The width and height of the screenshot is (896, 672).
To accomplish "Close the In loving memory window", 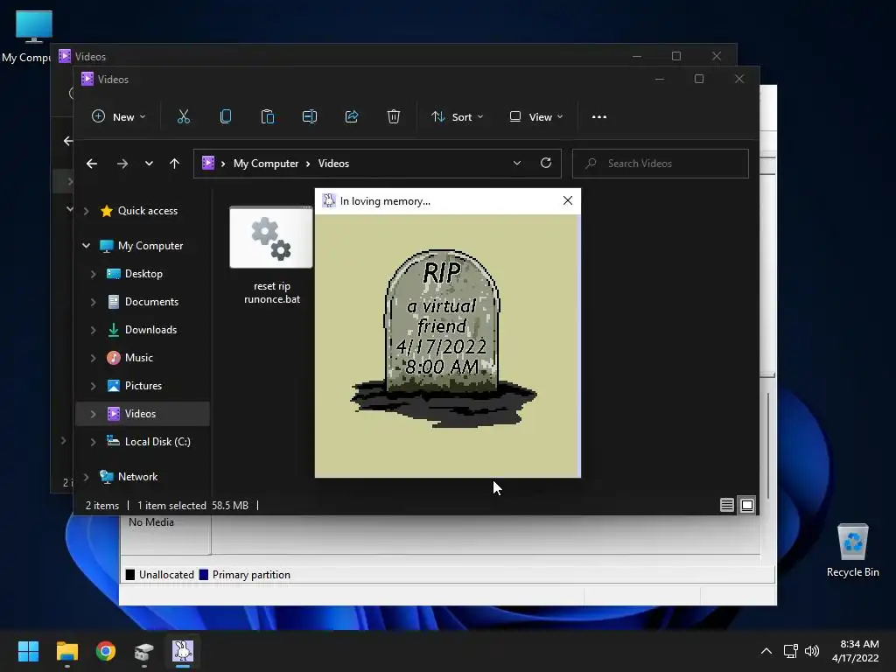I will click(x=567, y=200).
